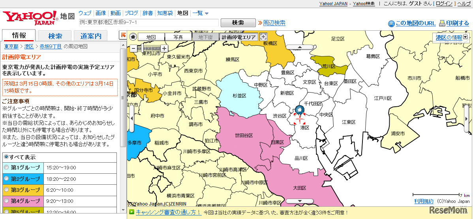Click the Yahoo!検索 header link
The width and height of the screenshot is (473, 219).
[x=364, y=4]
